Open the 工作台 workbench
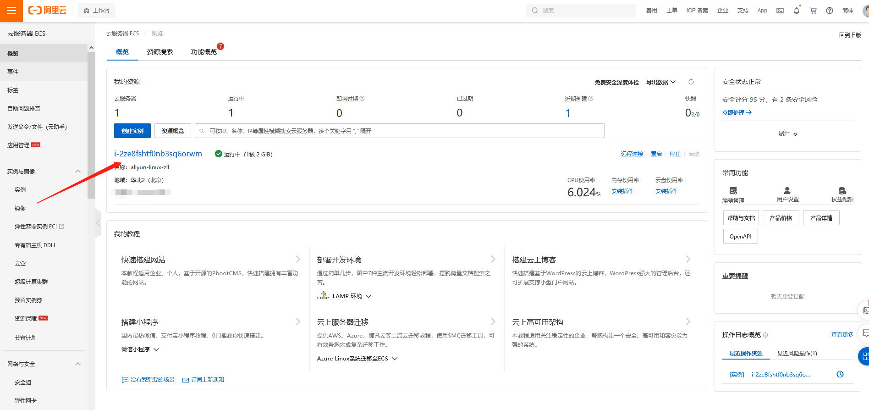The height and width of the screenshot is (410, 869). point(97,11)
